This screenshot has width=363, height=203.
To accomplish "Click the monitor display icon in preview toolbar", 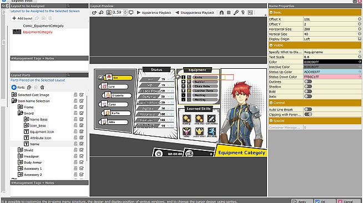I will point(131,13).
